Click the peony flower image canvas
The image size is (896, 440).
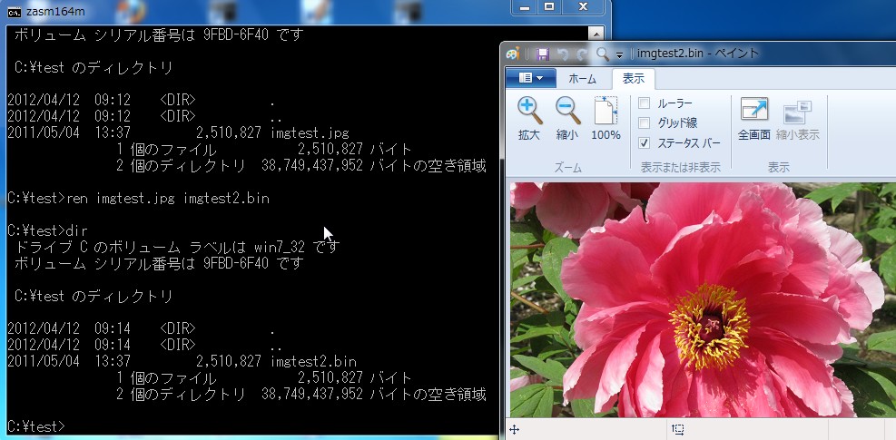(703, 300)
